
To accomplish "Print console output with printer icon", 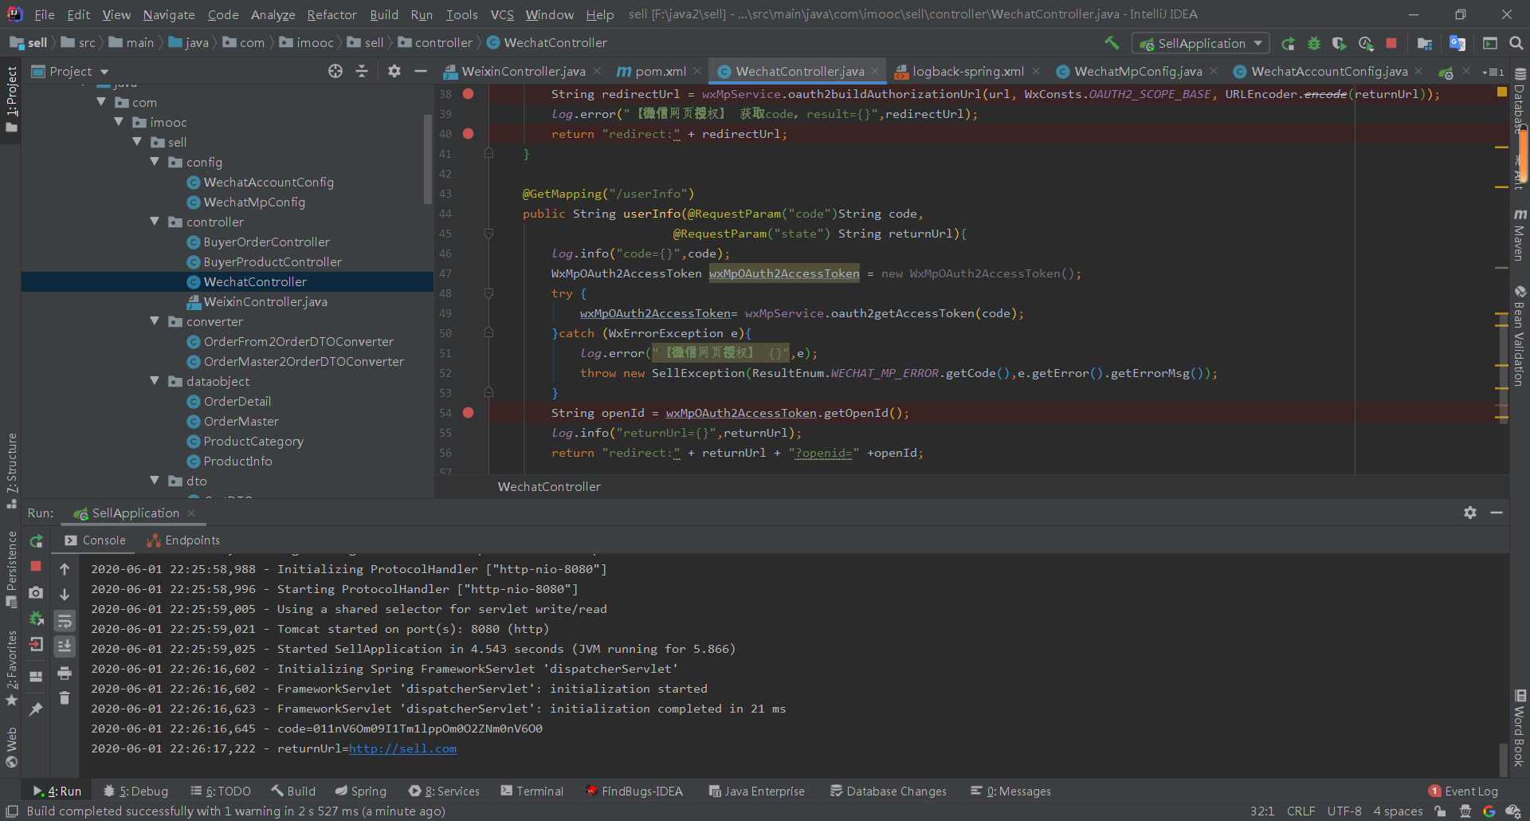I will [x=65, y=674].
